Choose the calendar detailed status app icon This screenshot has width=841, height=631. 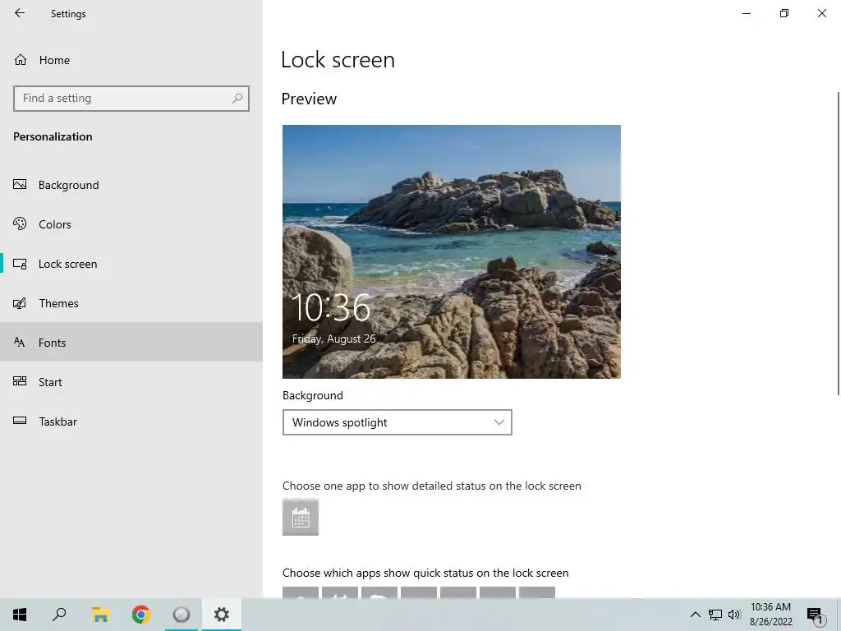click(x=301, y=518)
